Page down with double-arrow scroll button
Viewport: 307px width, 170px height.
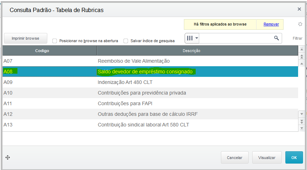[302, 121]
